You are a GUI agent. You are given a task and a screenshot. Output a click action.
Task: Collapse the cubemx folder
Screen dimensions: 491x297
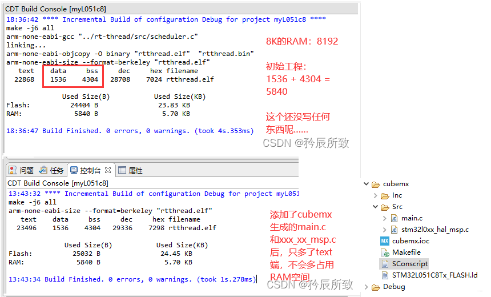(366, 184)
